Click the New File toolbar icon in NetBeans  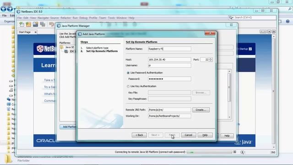(22, 24)
